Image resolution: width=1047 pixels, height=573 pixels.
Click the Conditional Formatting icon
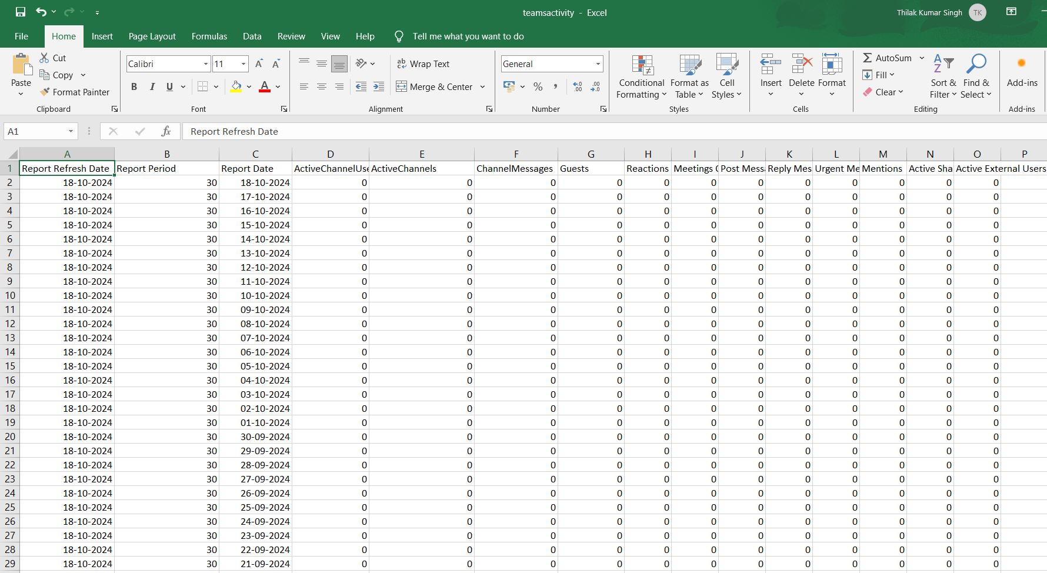click(642, 66)
